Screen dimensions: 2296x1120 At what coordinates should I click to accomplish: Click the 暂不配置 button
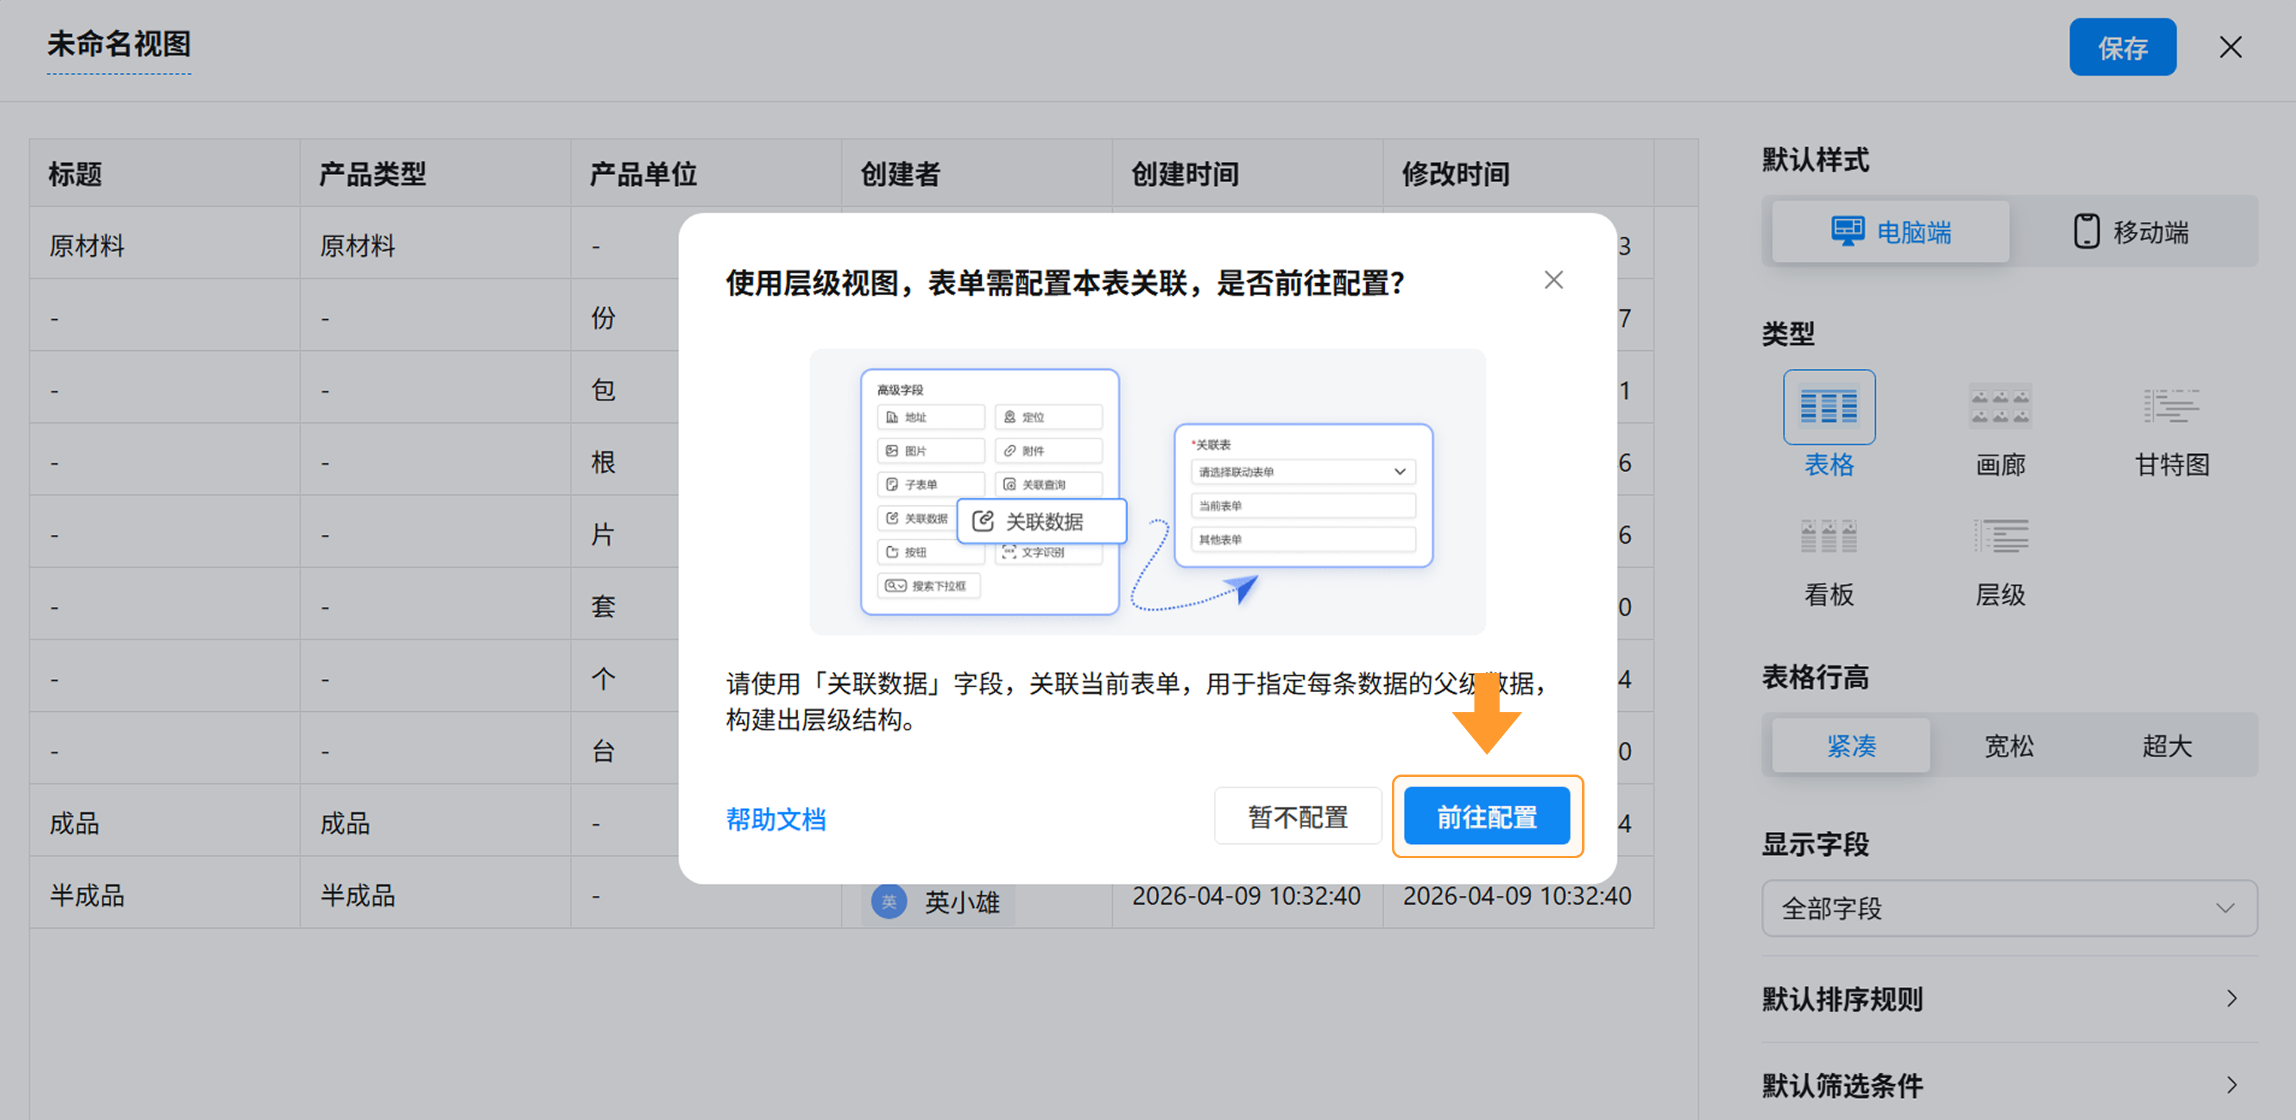(x=1297, y=816)
